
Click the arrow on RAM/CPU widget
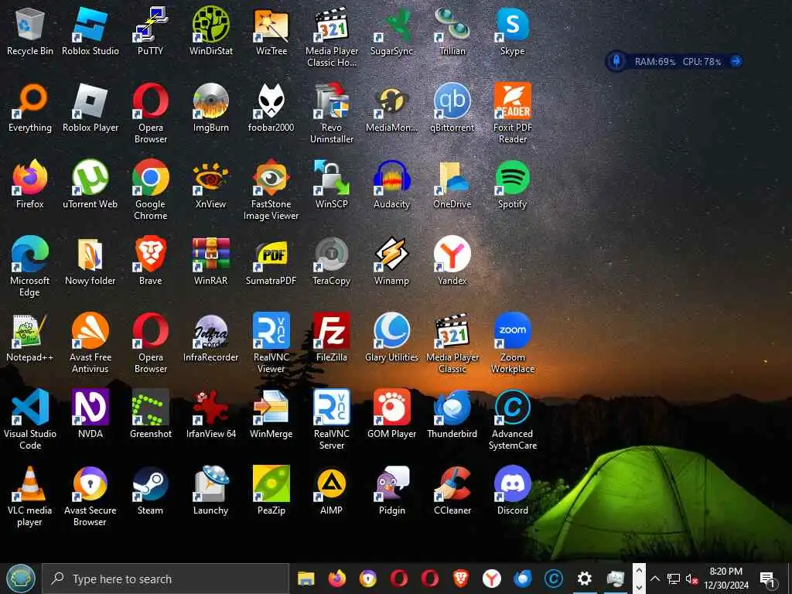coord(736,62)
